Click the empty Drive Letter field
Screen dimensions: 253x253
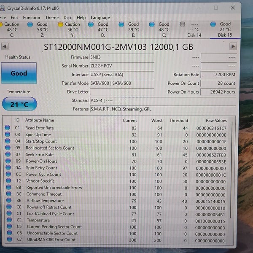[x=122, y=92]
